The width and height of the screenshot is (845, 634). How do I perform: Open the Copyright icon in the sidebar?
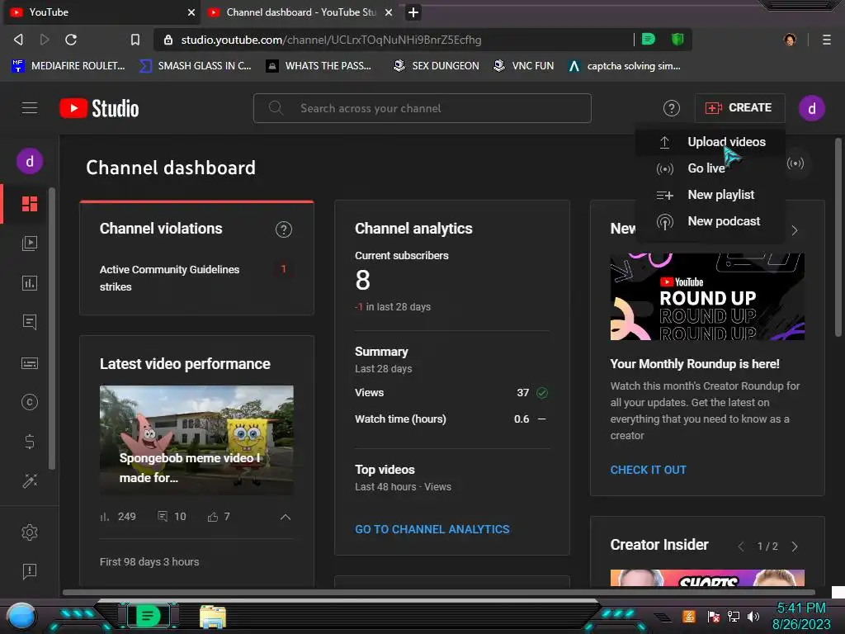coord(30,402)
